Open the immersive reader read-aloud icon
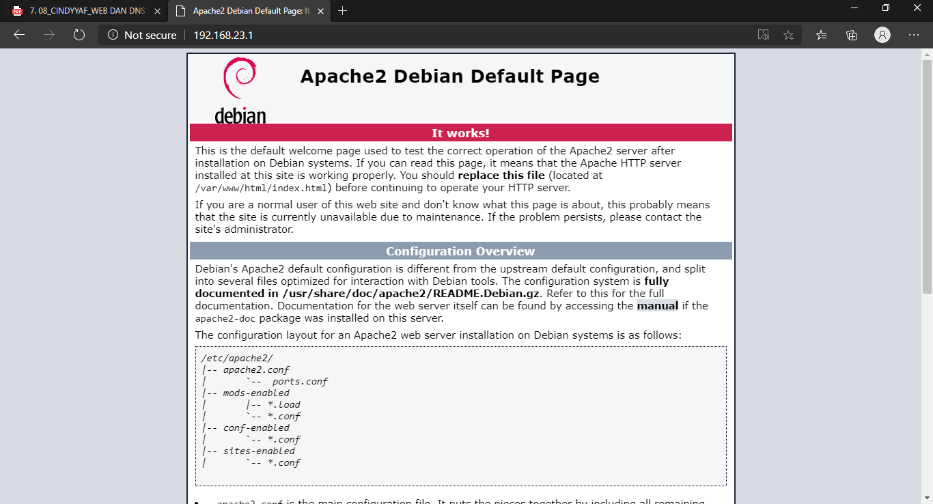Screen dimensions: 933x504 point(764,35)
